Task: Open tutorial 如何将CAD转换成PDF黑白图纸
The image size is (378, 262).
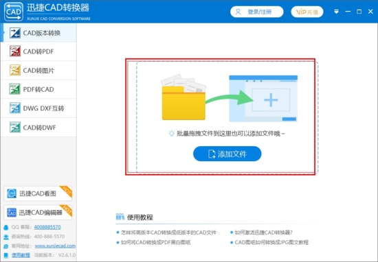Action: coord(156,242)
